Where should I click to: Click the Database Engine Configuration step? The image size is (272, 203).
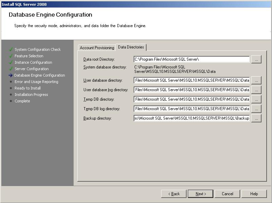tap(40, 75)
